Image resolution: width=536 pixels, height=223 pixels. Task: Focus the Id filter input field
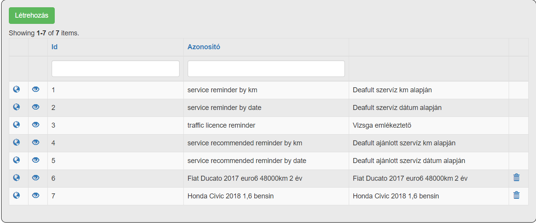click(x=115, y=68)
